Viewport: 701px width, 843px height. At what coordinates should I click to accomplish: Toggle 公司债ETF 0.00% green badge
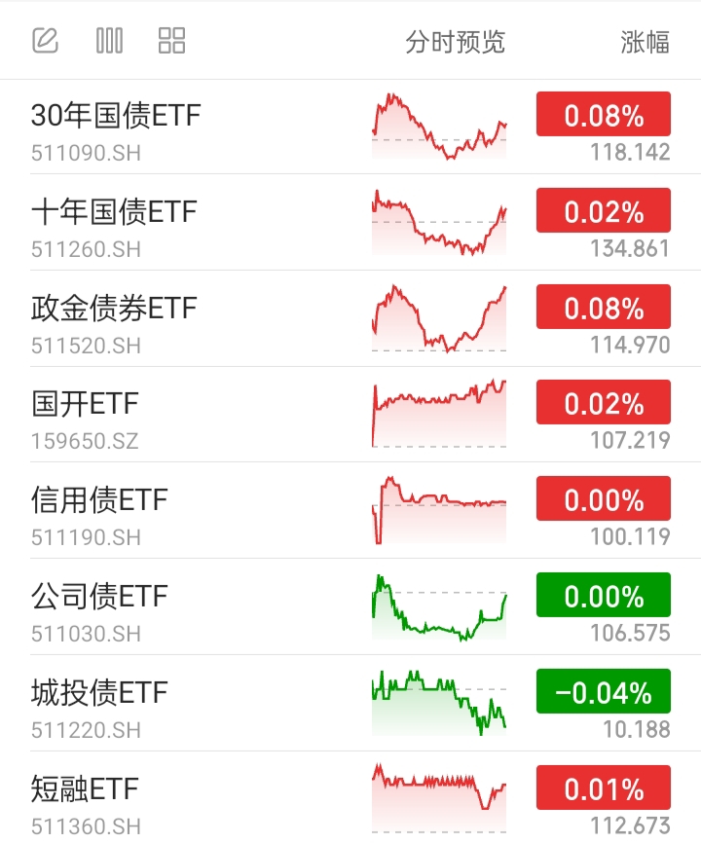(604, 595)
